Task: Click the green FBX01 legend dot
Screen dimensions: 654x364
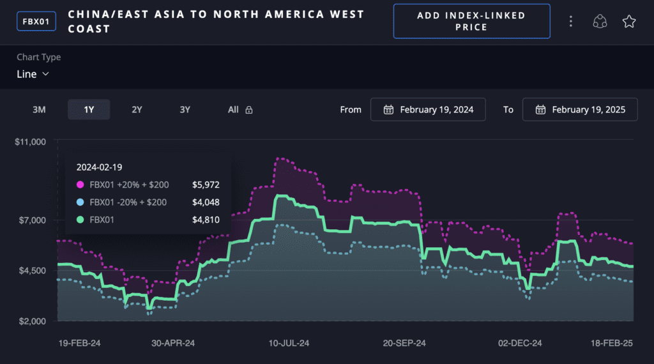Action: [80, 220]
